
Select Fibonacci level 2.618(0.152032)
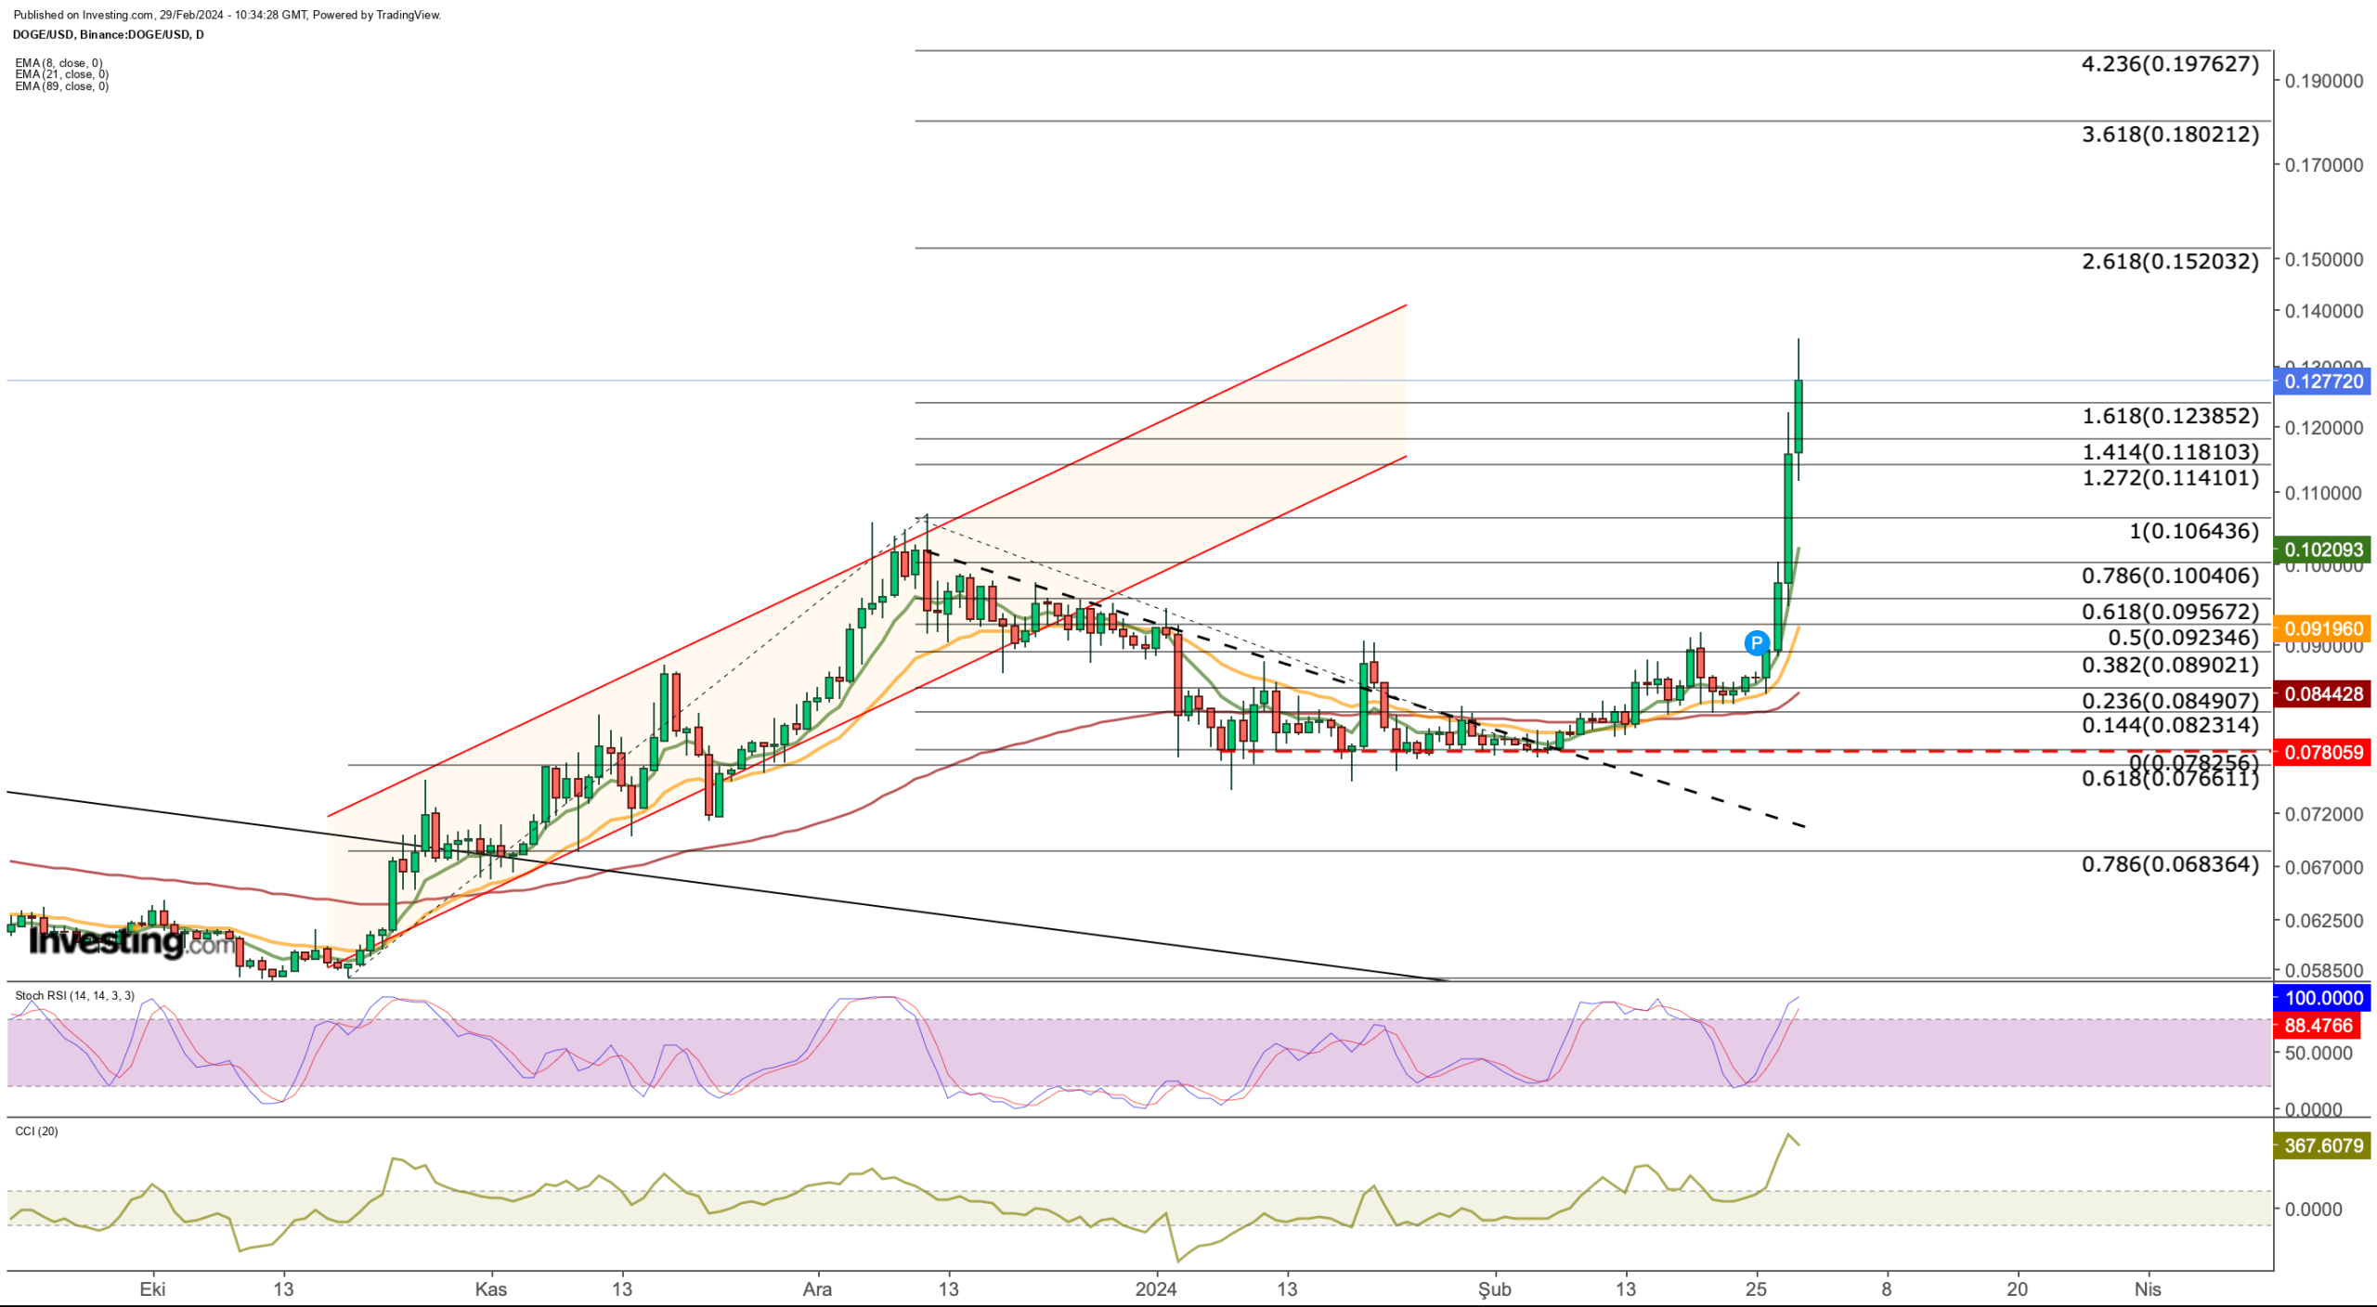pyautogui.click(x=2170, y=262)
